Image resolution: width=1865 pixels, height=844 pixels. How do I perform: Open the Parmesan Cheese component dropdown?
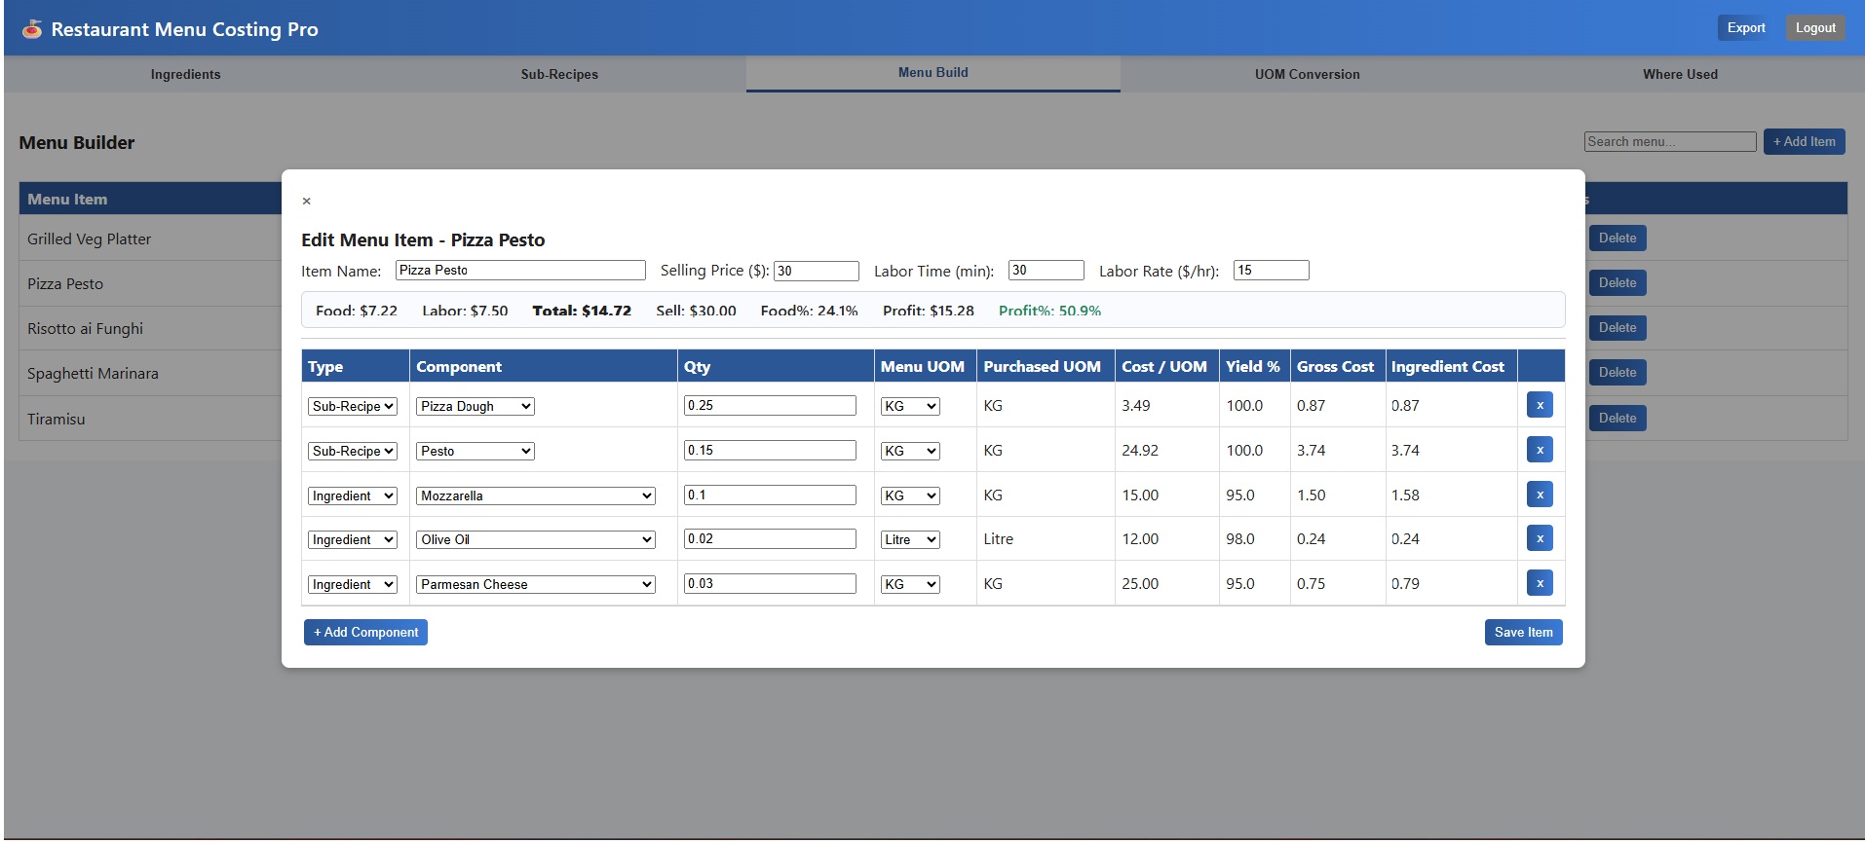536,585
